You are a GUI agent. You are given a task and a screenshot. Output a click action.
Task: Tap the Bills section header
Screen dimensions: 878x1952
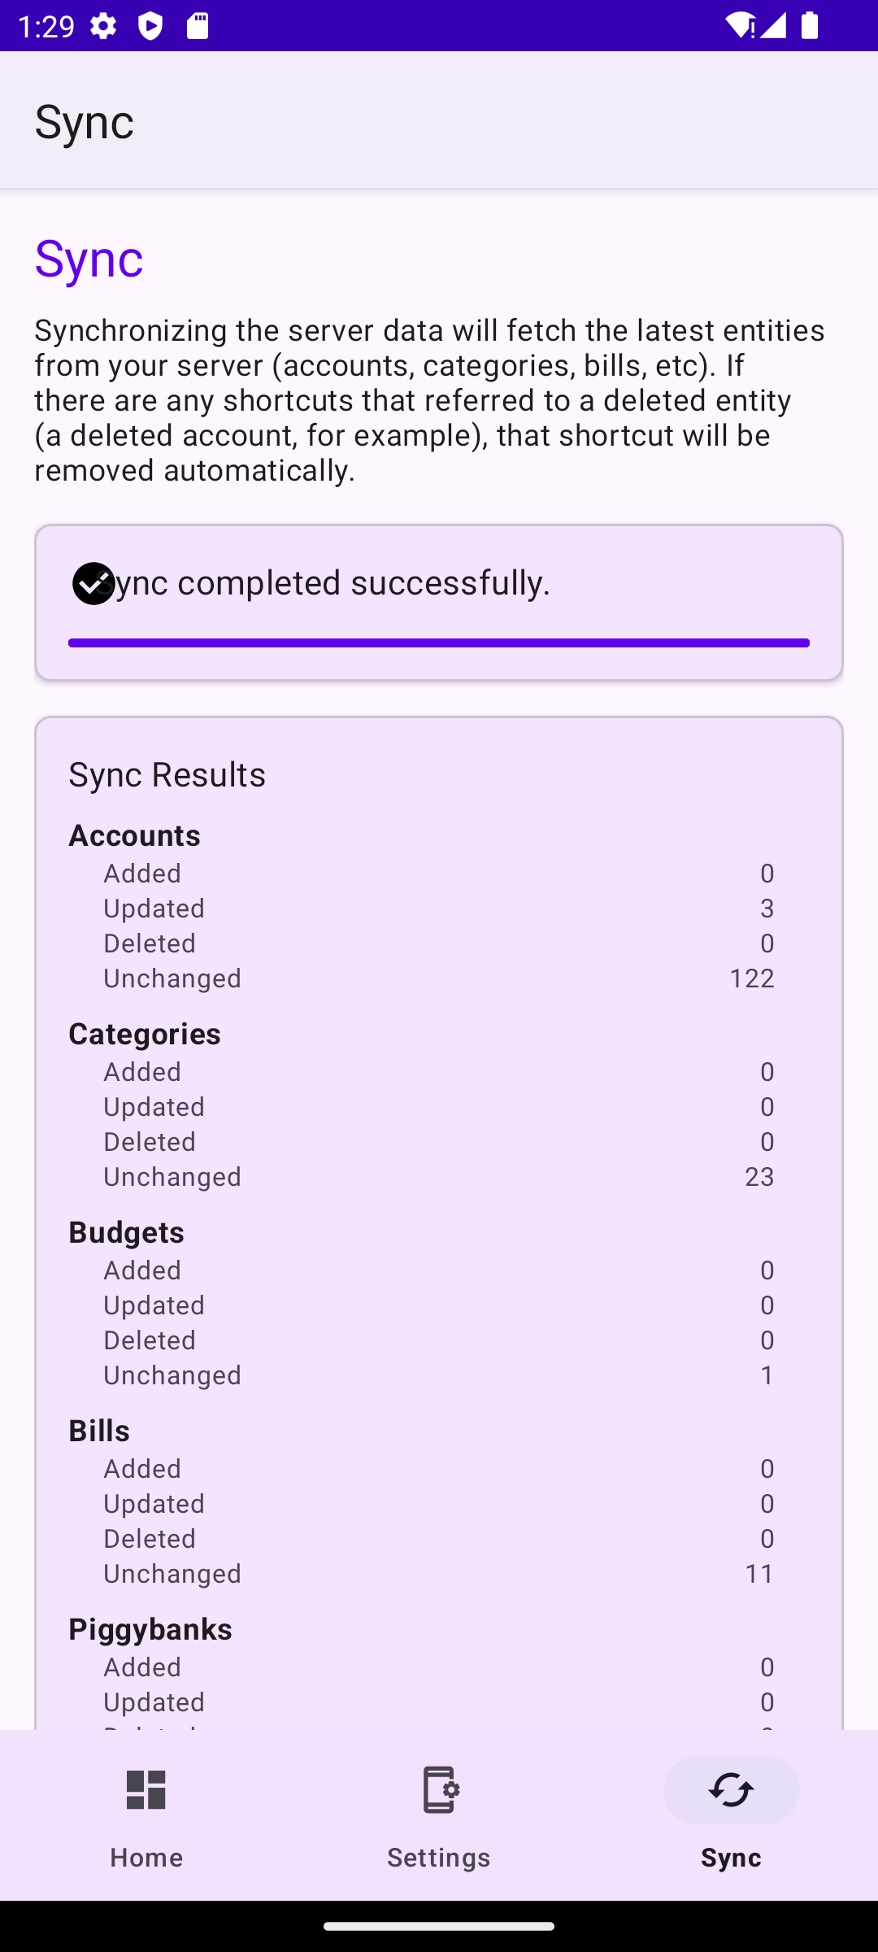[x=99, y=1431]
